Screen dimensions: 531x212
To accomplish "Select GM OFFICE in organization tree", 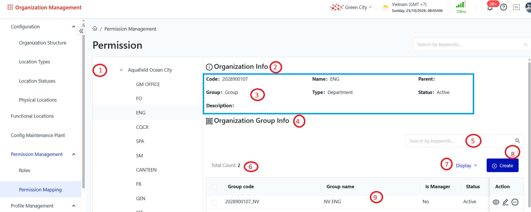I will (x=148, y=84).
